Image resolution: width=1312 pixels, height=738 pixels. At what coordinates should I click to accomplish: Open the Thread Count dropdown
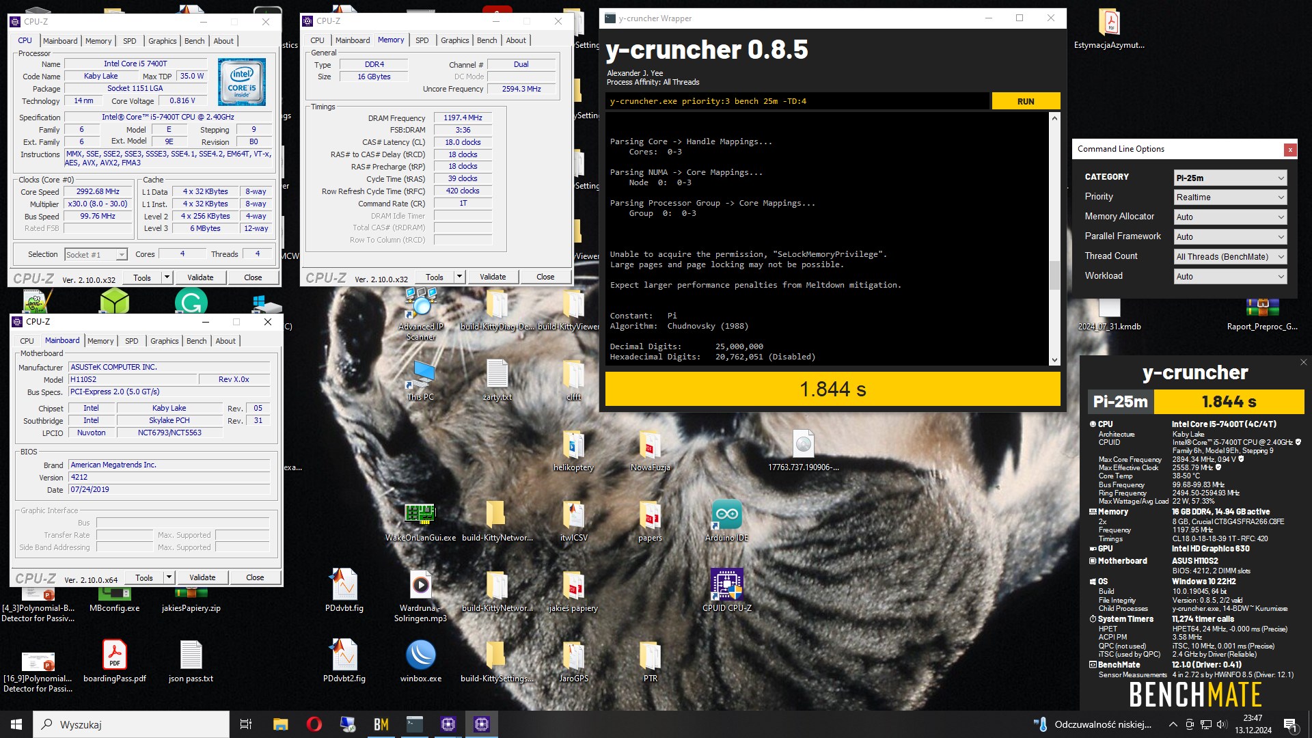point(1230,257)
